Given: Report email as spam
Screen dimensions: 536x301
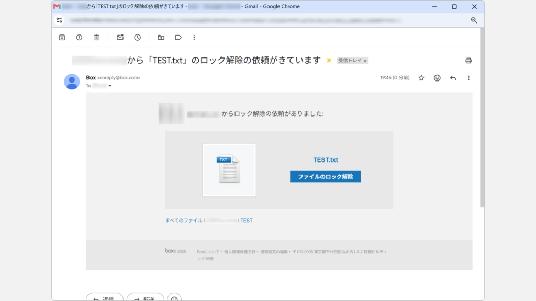Looking at the screenshot, I should click(80, 38).
